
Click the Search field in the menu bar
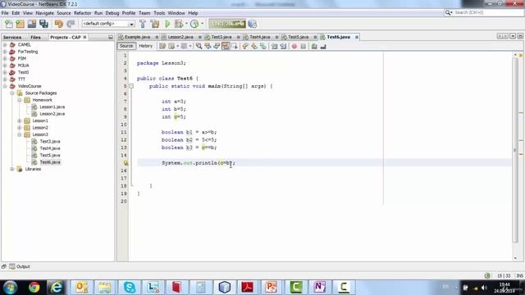coord(484,12)
